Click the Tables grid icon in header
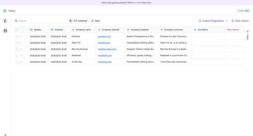Image resolution: width=253 pixels, height=136 pixels. click(x=5, y=11)
